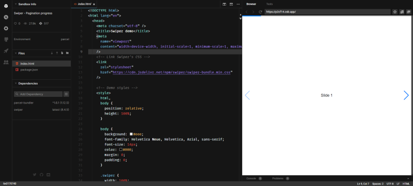
Task: Click the Spaces: 2 status entry
Action: (378, 183)
